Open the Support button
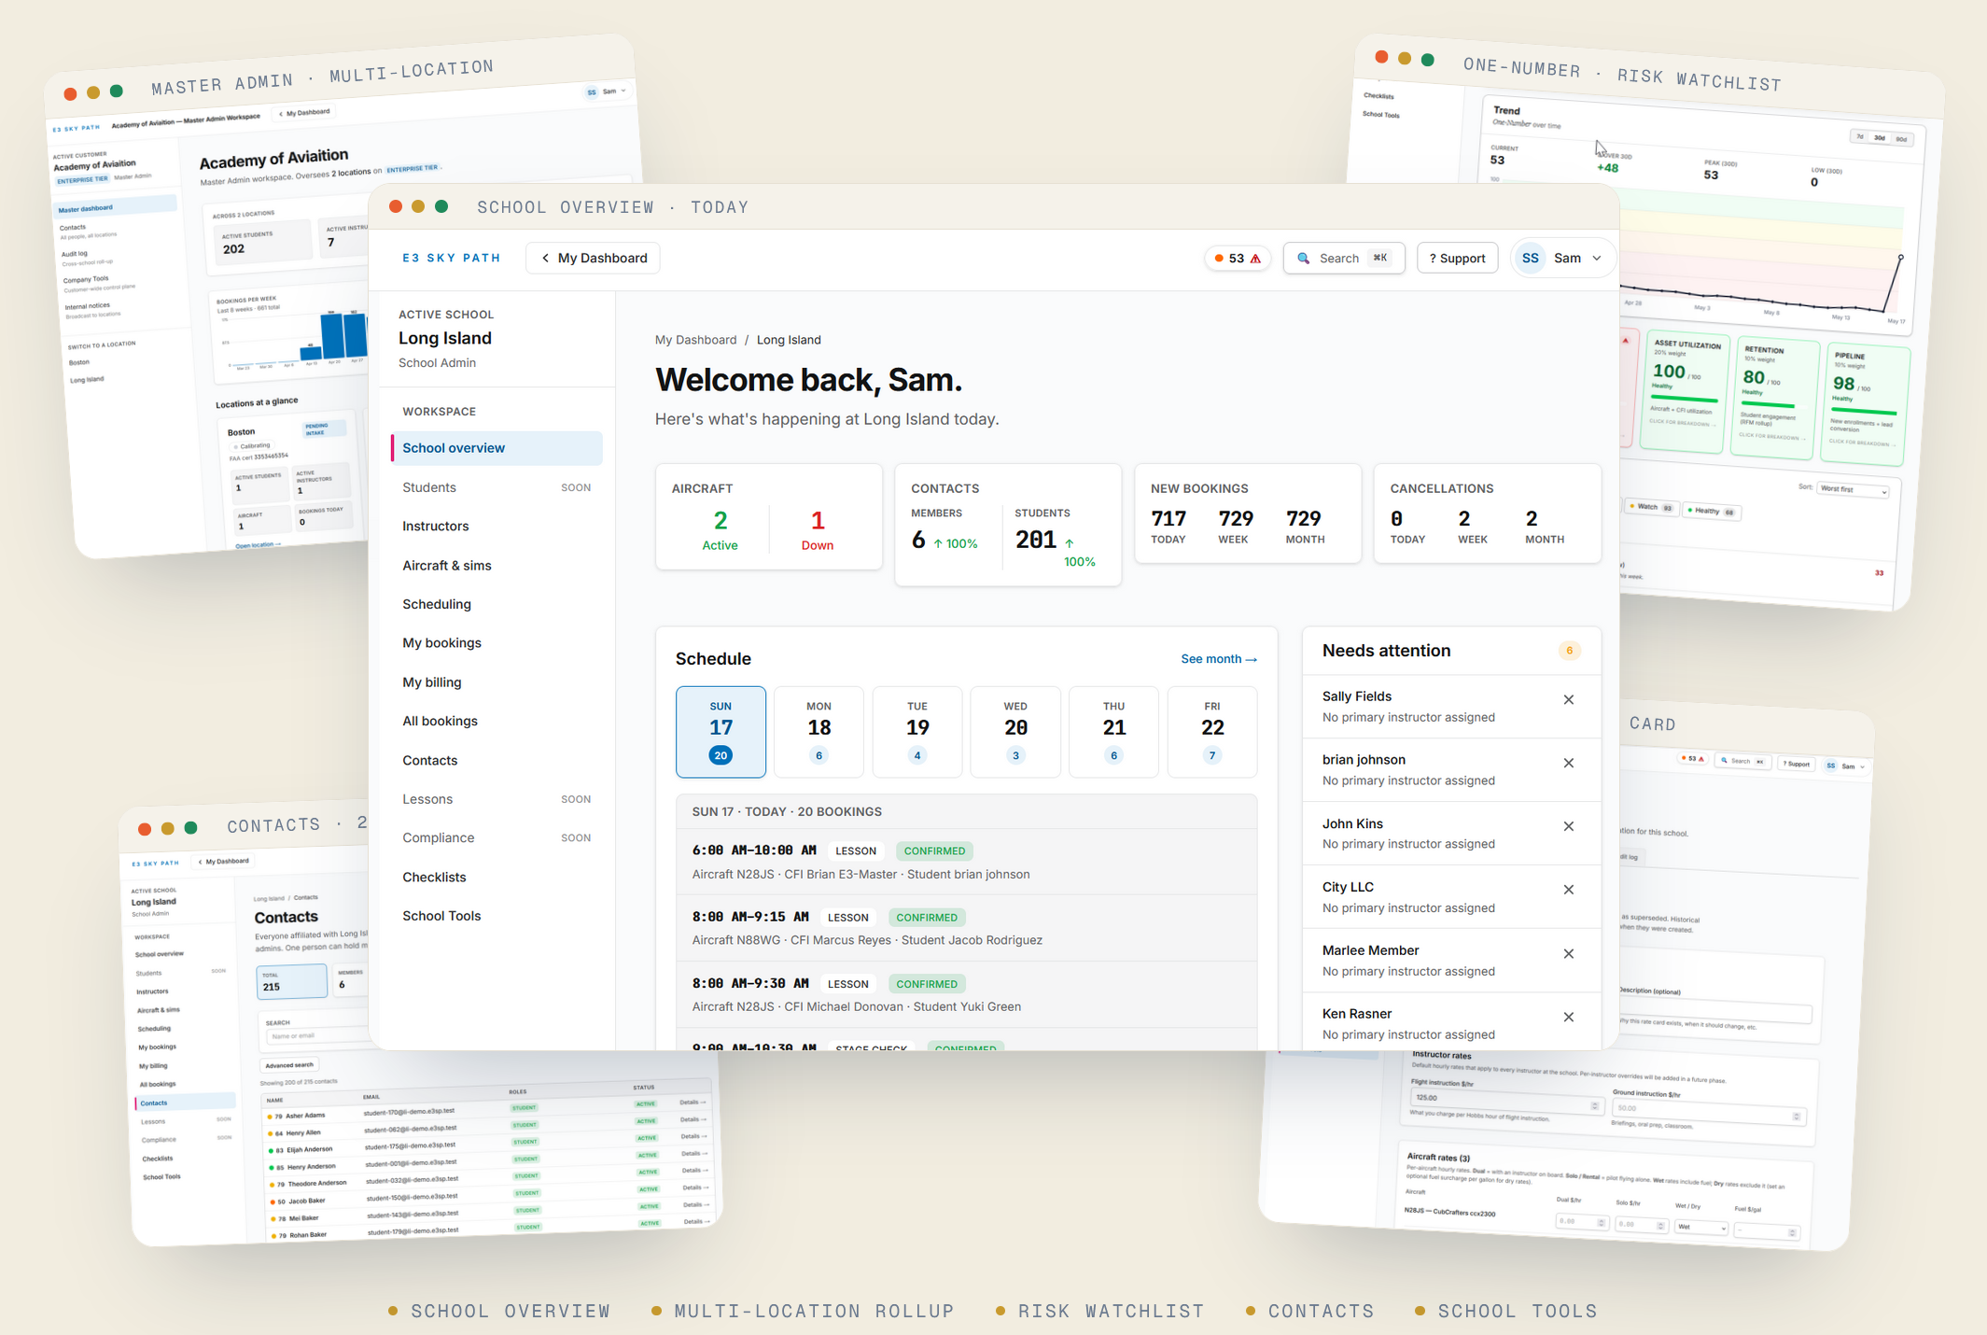Viewport: 1987px width, 1335px height. click(x=1458, y=259)
